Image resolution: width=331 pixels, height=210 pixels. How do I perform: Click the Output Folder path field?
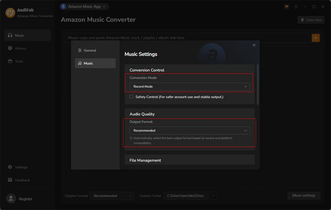(186, 196)
